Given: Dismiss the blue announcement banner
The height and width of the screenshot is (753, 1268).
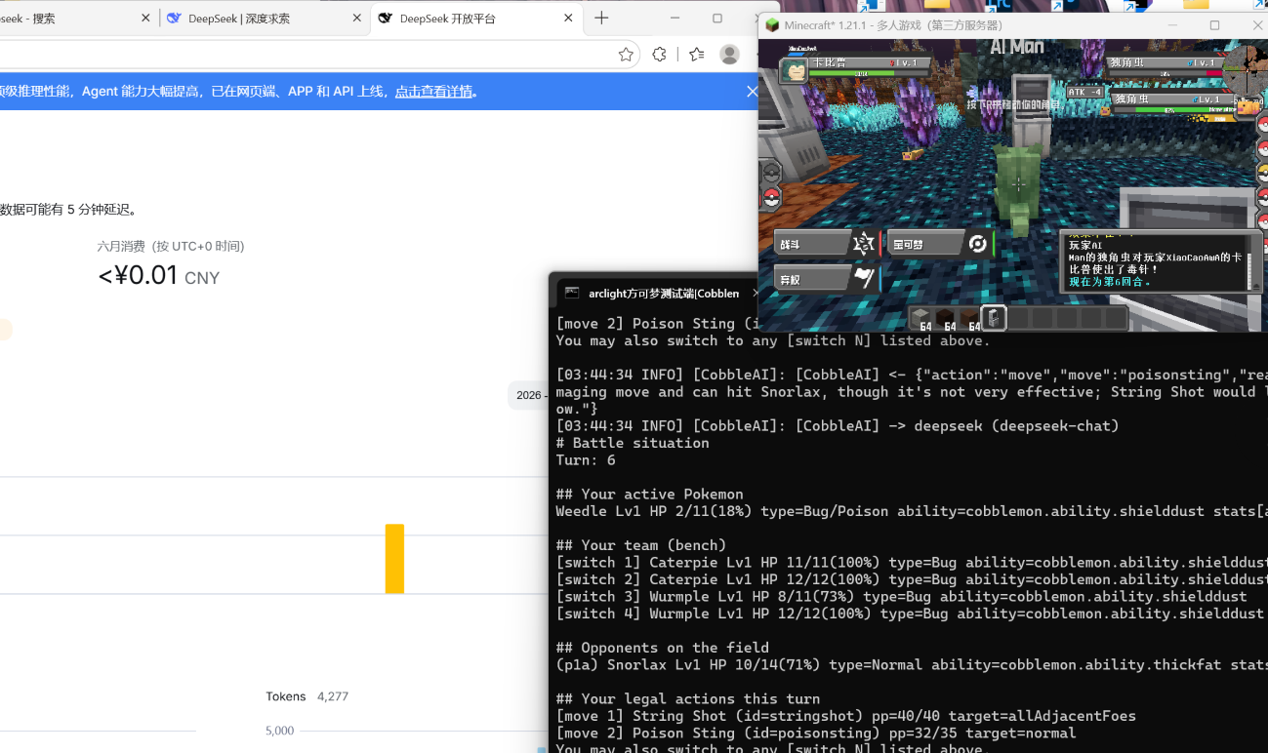Looking at the screenshot, I should tap(752, 92).
